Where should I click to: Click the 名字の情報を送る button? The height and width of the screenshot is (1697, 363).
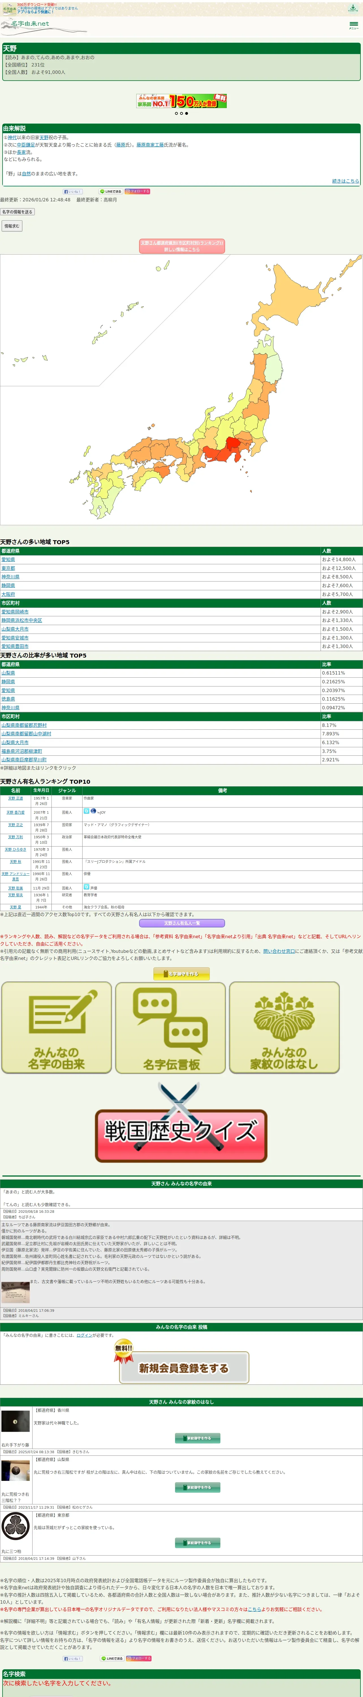17,212
